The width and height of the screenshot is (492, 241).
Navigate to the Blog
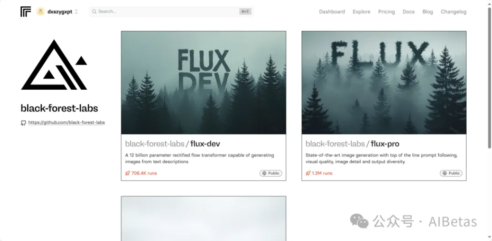[427, 12]
